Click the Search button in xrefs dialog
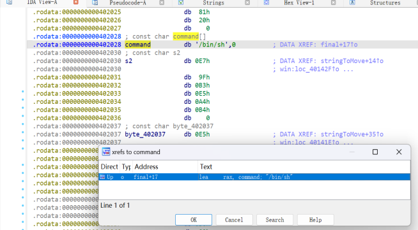 275,220
